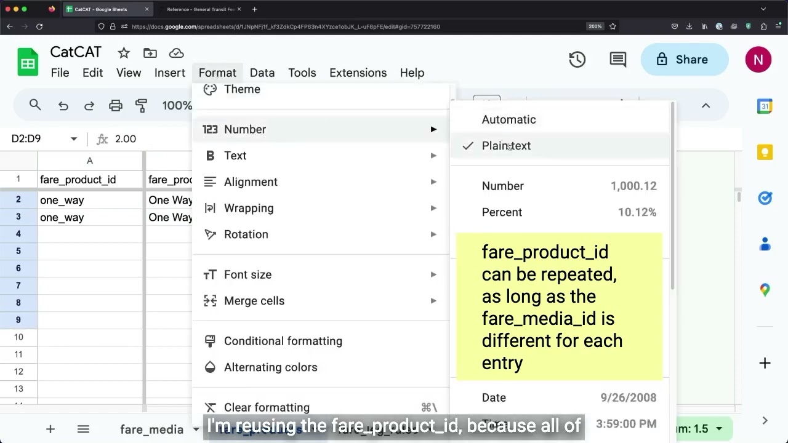Open Google Keep side panel
This screenshot has width=788, height=443.
coord(765,152)
